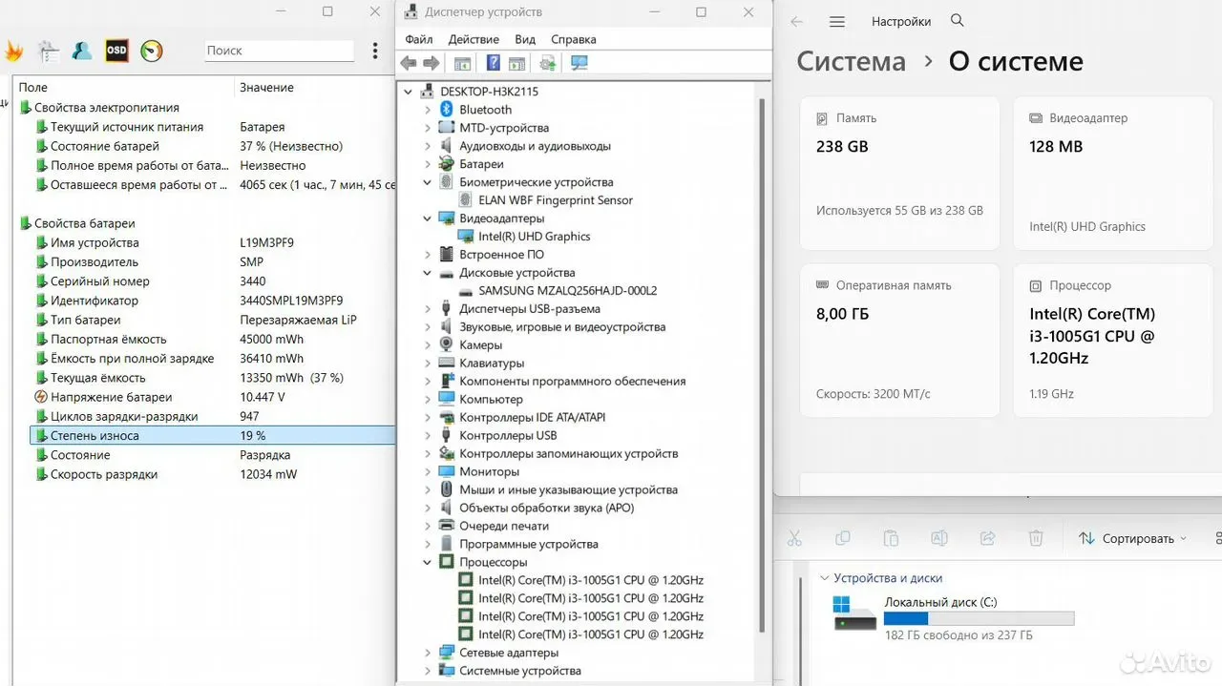Click the Значение column header in AIDA64
1222x686 pixels.
pyautogui.click(x=315, y=87)
